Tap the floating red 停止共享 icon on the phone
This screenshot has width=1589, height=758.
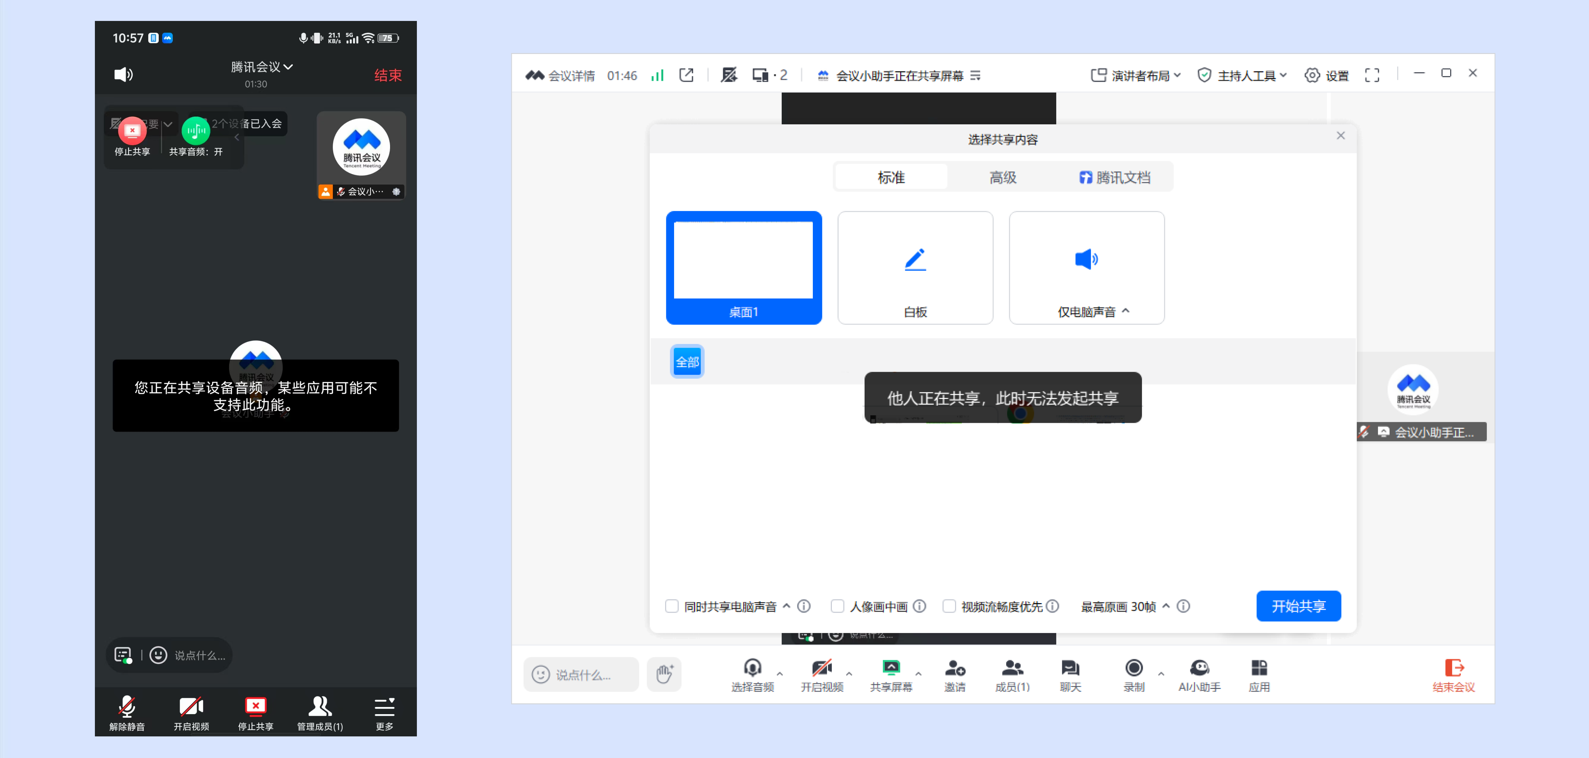[132, 131]
